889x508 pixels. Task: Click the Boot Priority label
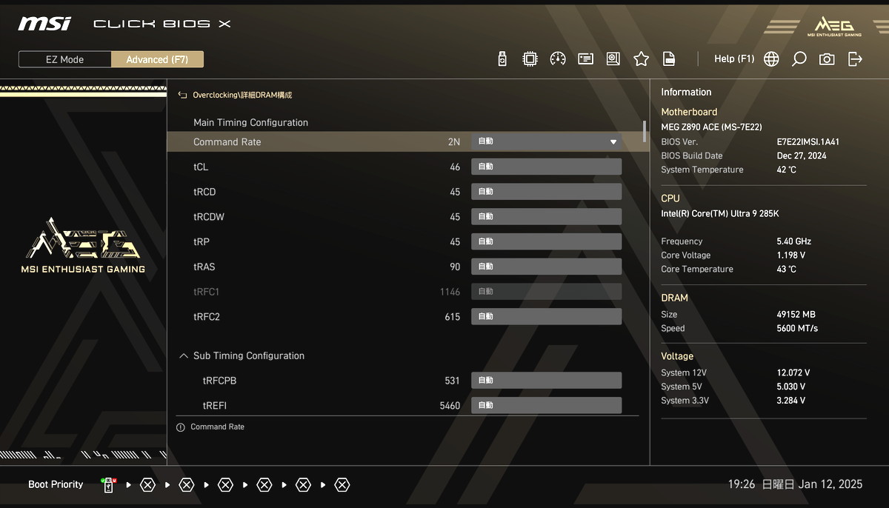point(56,484)
